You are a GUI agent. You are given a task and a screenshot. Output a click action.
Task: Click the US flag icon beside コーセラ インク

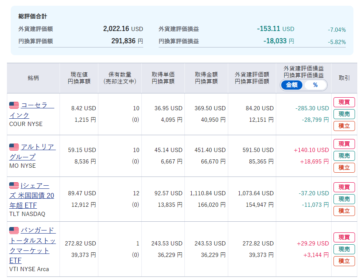tap(14, 105)
